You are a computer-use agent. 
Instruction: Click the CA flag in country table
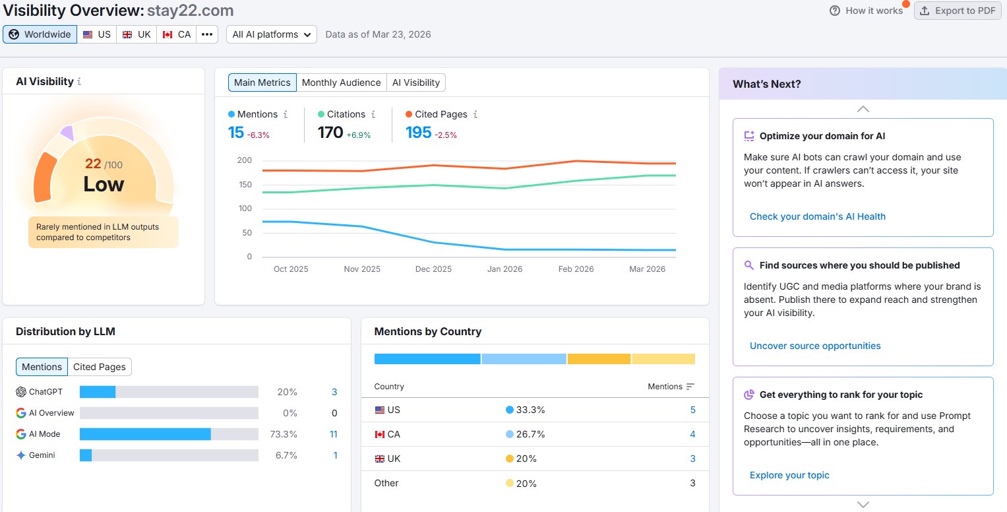(379, 434)
